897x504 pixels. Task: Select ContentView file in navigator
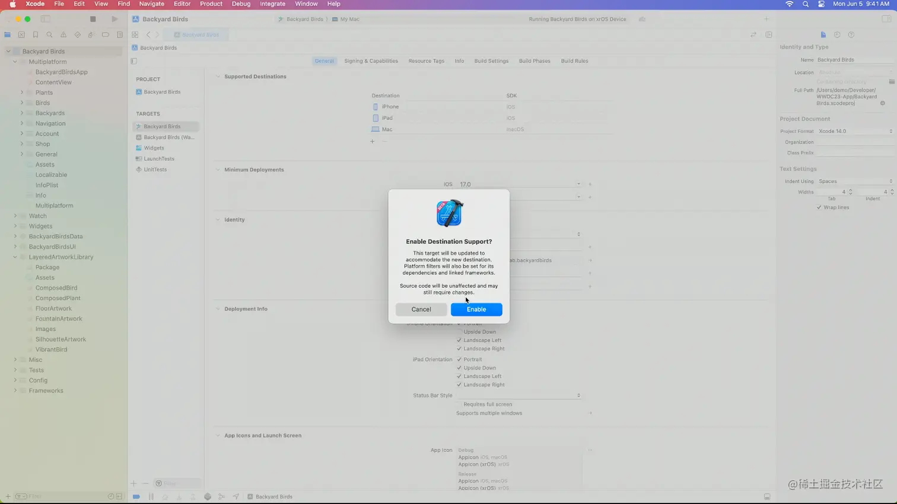point(53,82)
